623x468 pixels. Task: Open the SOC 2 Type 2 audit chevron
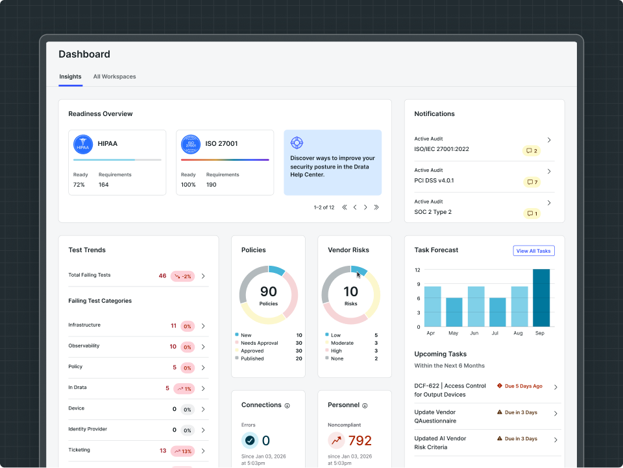pyautogui.click(x=549, y=203)
